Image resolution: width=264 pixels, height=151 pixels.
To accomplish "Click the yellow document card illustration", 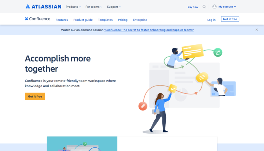I will tap(192, 51).
